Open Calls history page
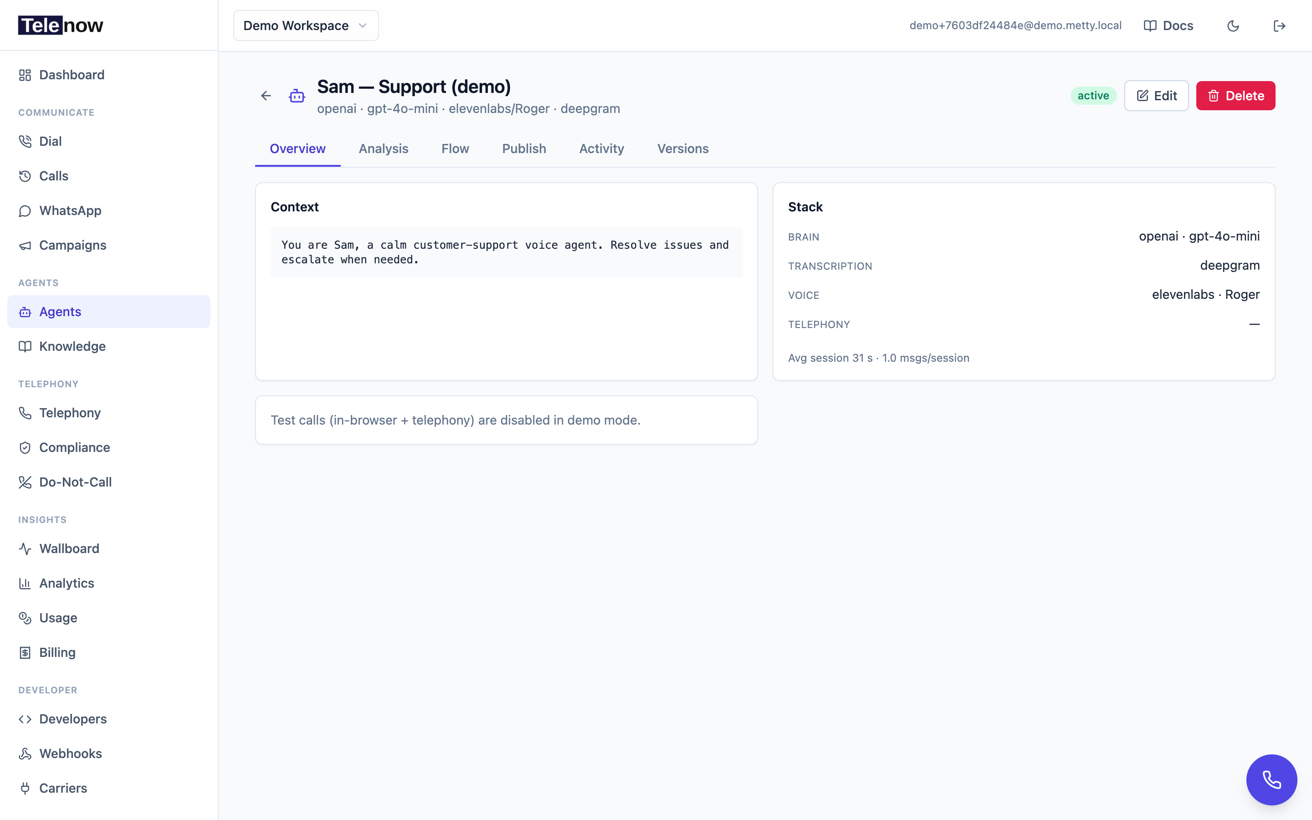1312x820 pixels. click(109, 176)
